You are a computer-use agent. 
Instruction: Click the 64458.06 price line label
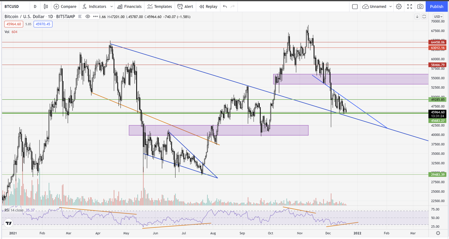click(437, 43)
